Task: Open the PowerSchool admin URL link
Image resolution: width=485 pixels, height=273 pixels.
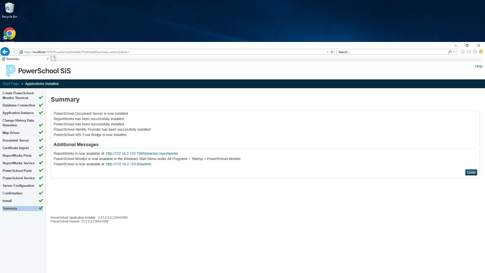Action: coord(129,164)
